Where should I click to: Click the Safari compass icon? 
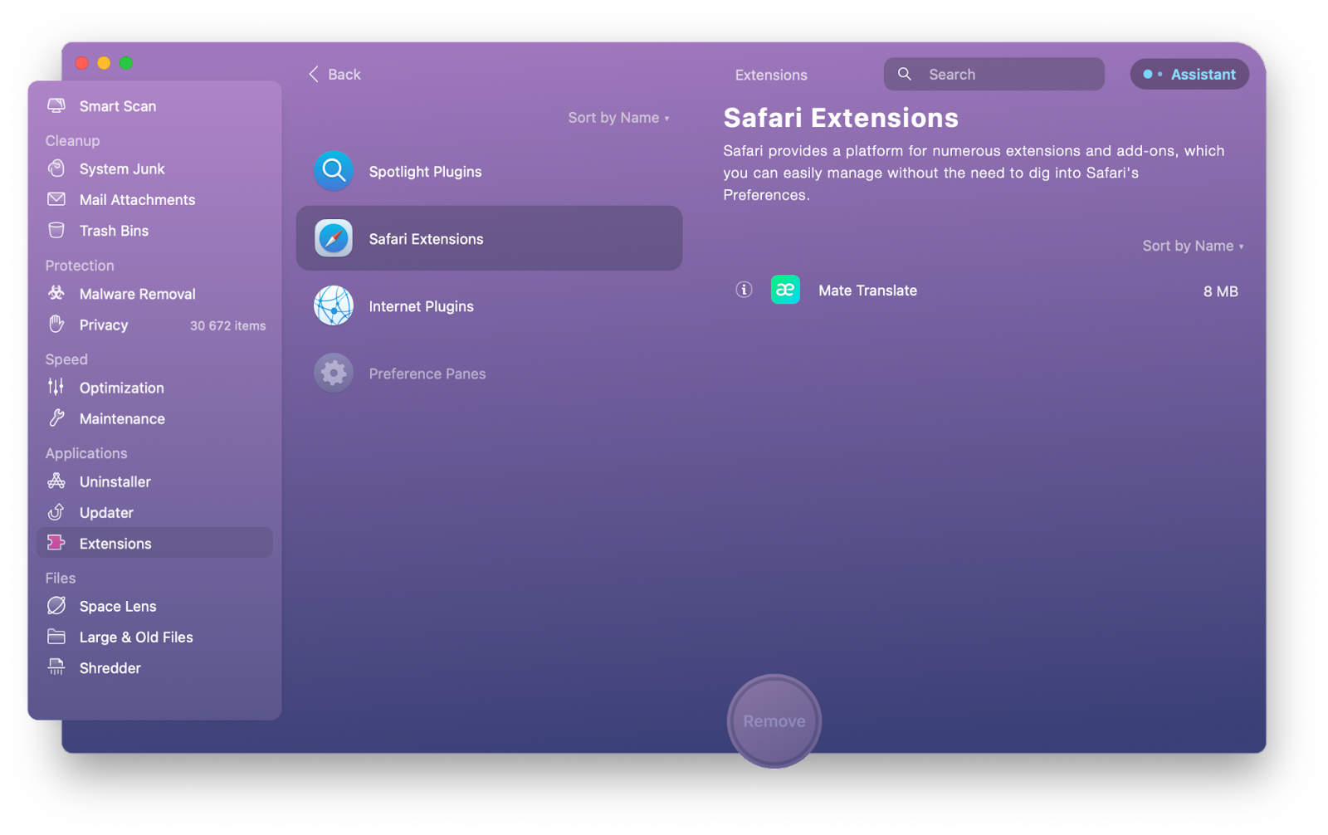334,238
